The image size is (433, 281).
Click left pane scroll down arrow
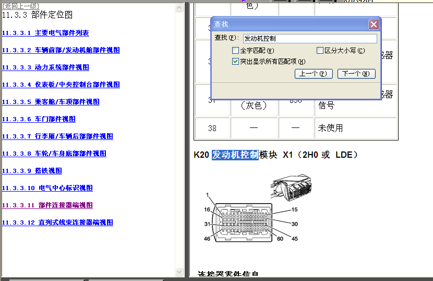click(x=179, y=272)
